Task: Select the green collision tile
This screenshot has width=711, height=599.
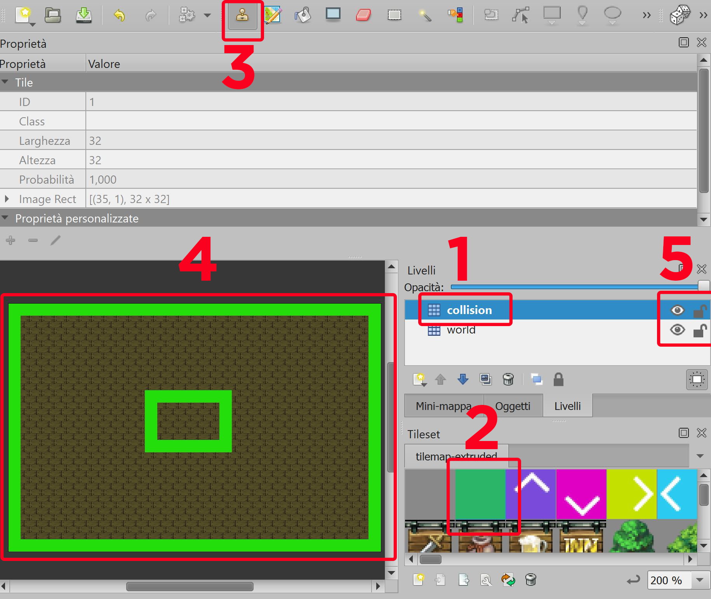Action: (480, 494)
